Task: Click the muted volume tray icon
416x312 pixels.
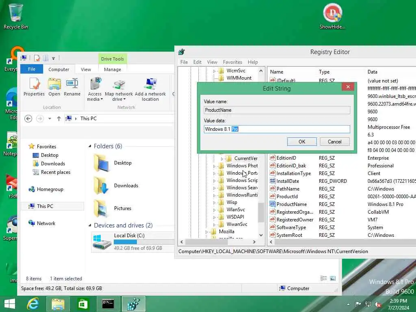Action: click(x=378, y=304)
